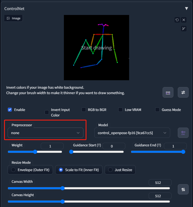
Task: Click the 'Invert colors if your image' hint text
Action: [45, 88]
